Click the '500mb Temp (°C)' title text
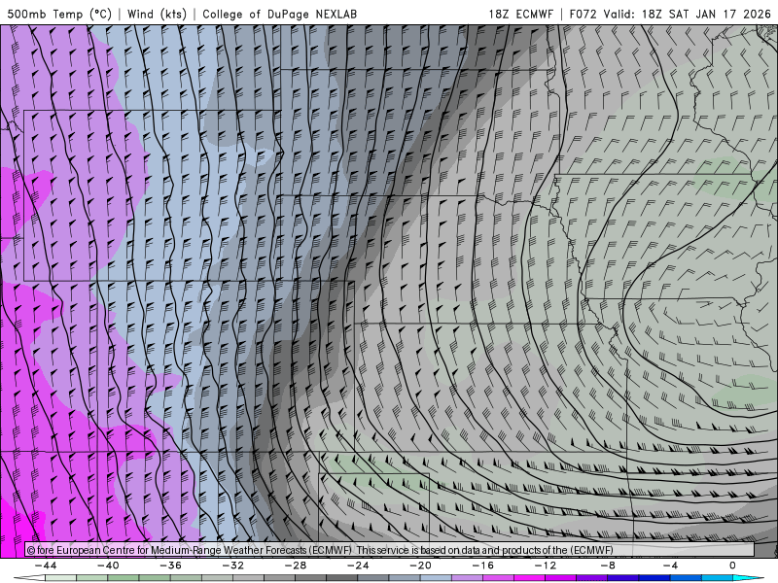This screenshot has height=583, width=778. pyautogui.click(x=59, y=14)
